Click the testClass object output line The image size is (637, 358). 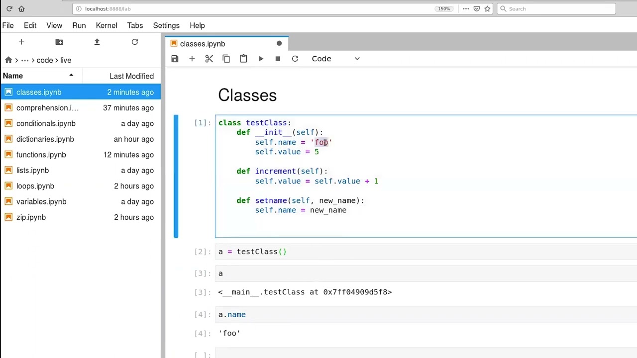point(305,292)
